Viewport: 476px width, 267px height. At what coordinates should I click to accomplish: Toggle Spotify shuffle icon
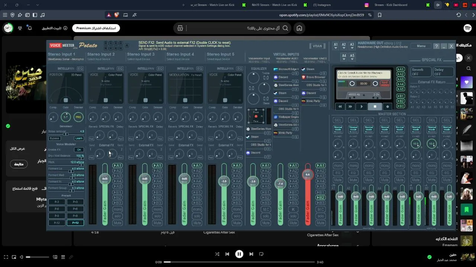pyautogui.click(x=217, y=254)
